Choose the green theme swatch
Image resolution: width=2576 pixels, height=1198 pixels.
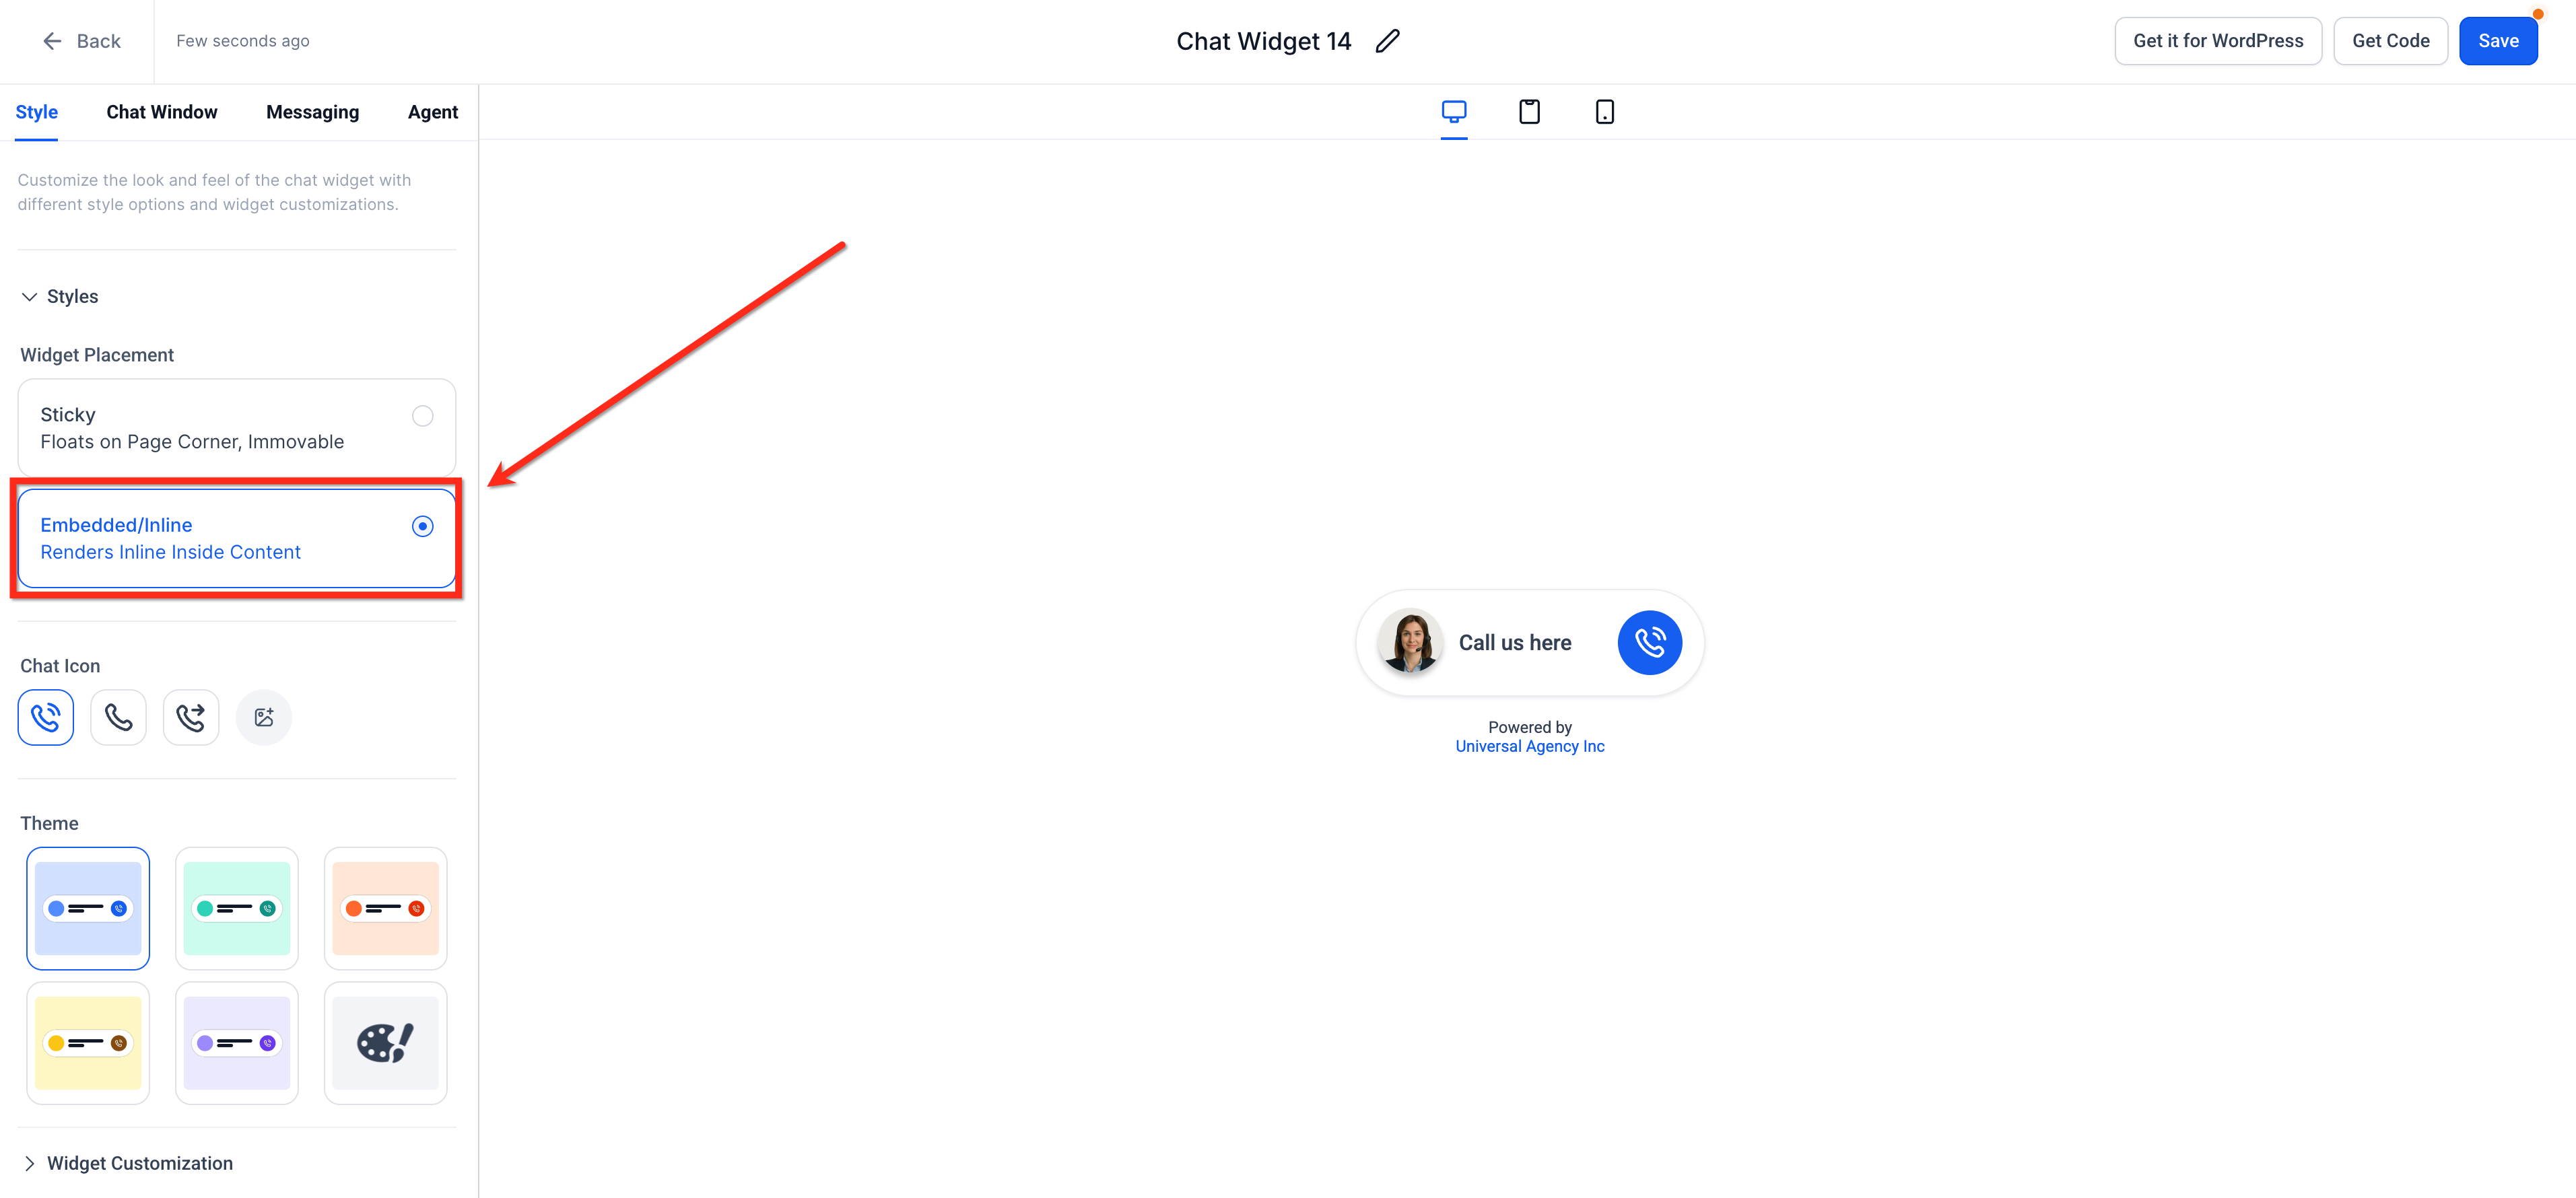pyautogui.click(x=237, y=908)
